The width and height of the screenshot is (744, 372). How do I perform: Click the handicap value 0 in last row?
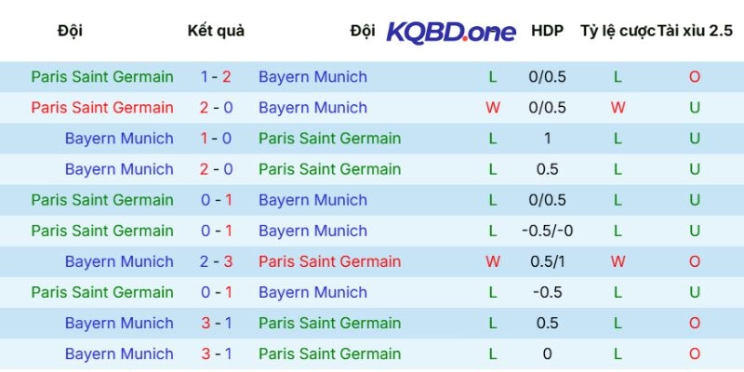click(547, 353)
